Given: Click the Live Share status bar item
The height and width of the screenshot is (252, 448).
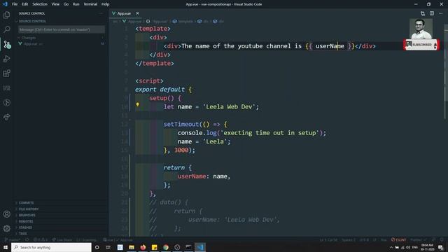Looking at the screenshot, I should point(62,239).
